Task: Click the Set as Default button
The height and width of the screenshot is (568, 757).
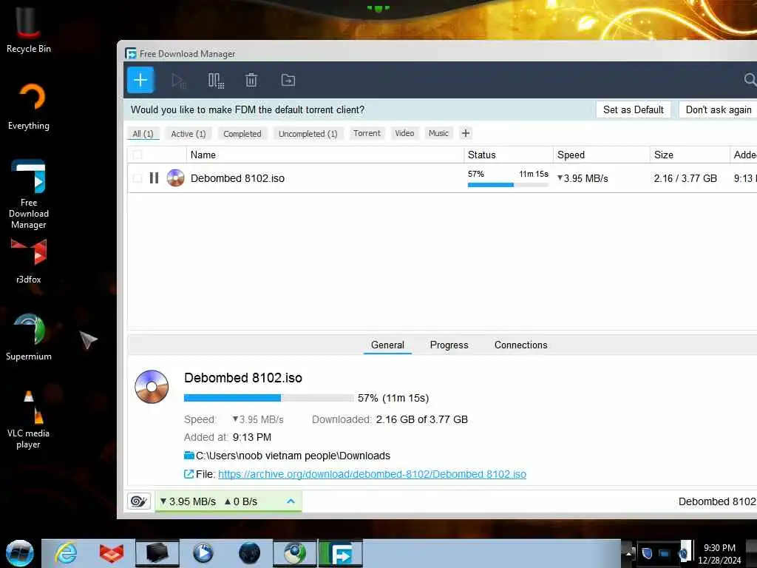Action: pyautogui.click(x=634, y=109)
